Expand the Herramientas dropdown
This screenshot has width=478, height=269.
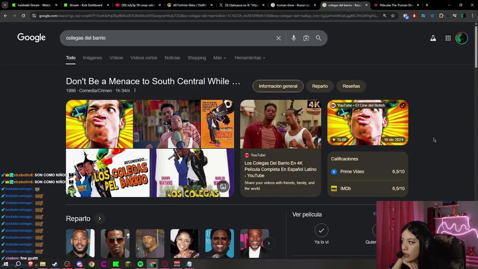(250, 58)
